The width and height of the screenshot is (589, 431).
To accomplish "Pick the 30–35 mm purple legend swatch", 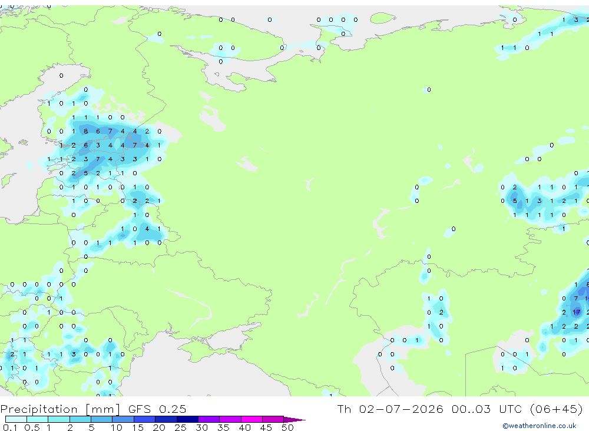I will [x=209, y=419].
